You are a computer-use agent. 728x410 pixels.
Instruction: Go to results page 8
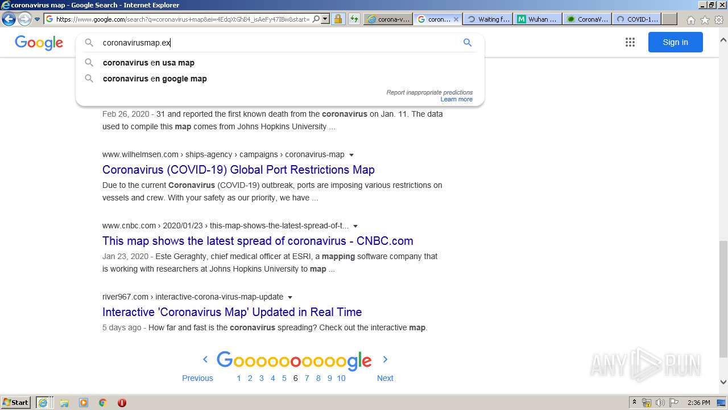point(318,378)
